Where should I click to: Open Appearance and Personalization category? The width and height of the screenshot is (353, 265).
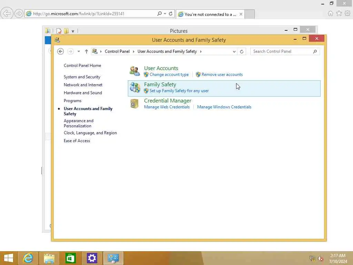[79, 123]
